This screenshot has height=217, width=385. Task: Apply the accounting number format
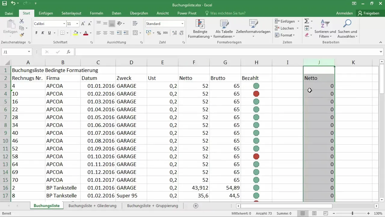(x=149, y=33)
